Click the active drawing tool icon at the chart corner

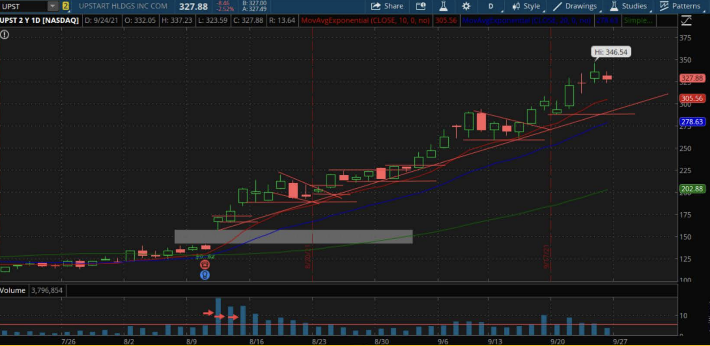coord(686,21)
